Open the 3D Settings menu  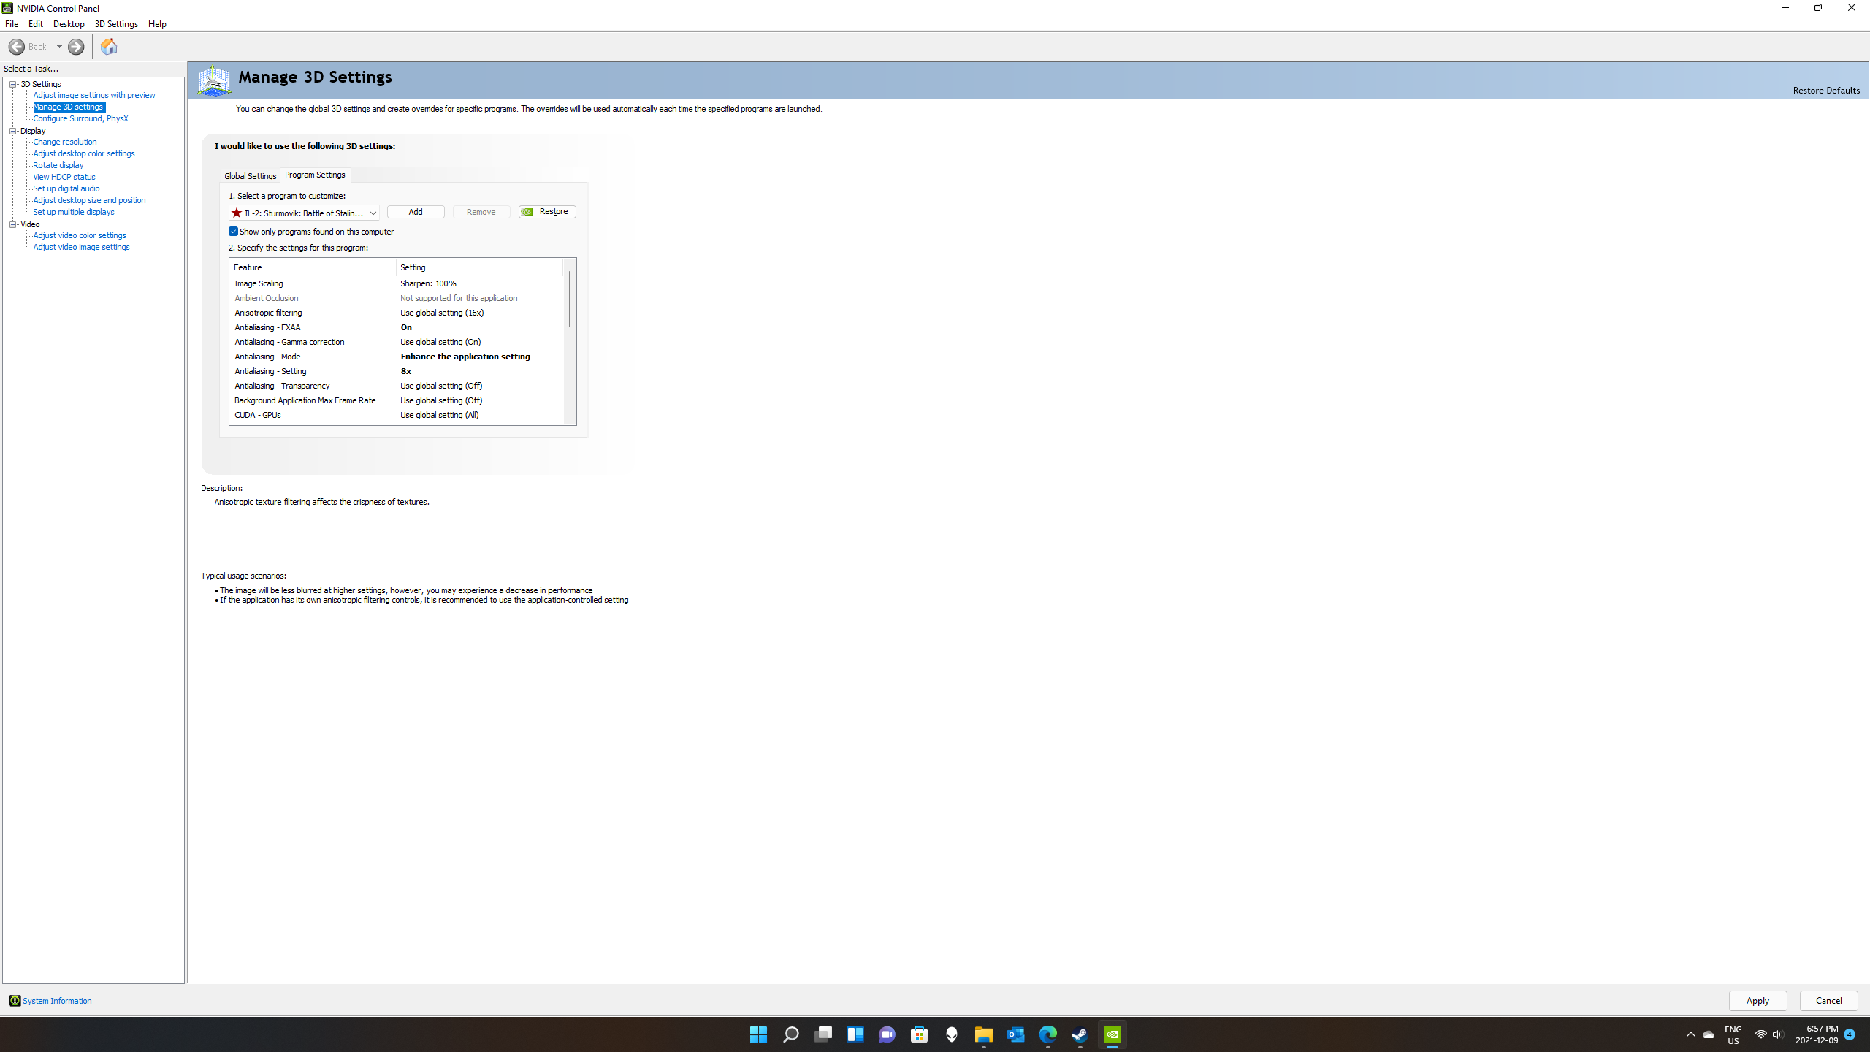point(116,24)
